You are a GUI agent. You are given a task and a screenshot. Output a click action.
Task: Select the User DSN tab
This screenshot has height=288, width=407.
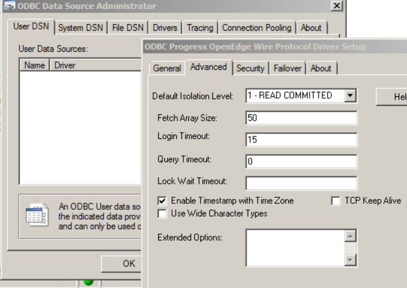tap(31, 26)
